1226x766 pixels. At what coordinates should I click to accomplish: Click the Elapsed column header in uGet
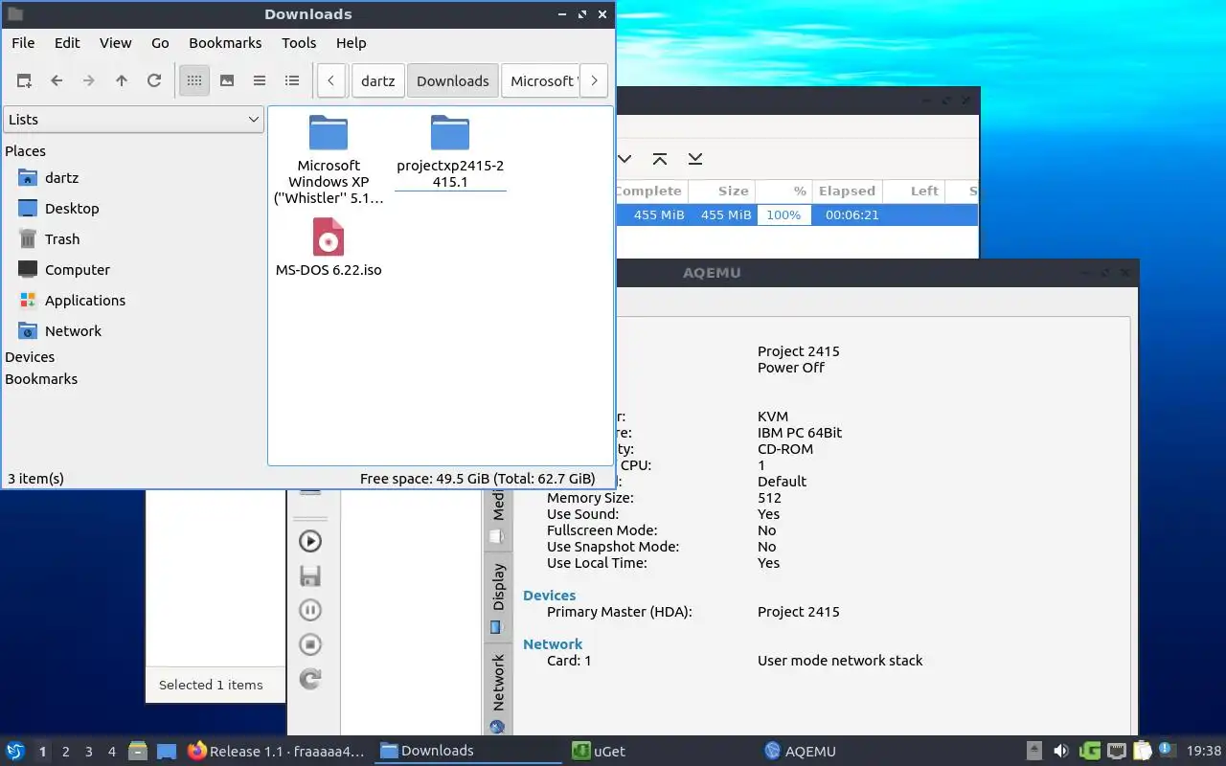click(847, 191)
